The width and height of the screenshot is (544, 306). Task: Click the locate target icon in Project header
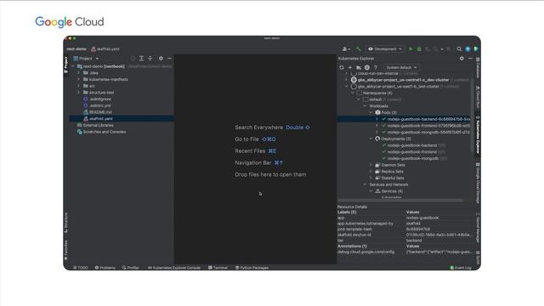click(133, 59)
